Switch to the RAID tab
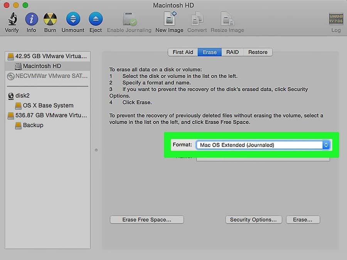Viewport: 347px width, 260px height. (232, 52)
